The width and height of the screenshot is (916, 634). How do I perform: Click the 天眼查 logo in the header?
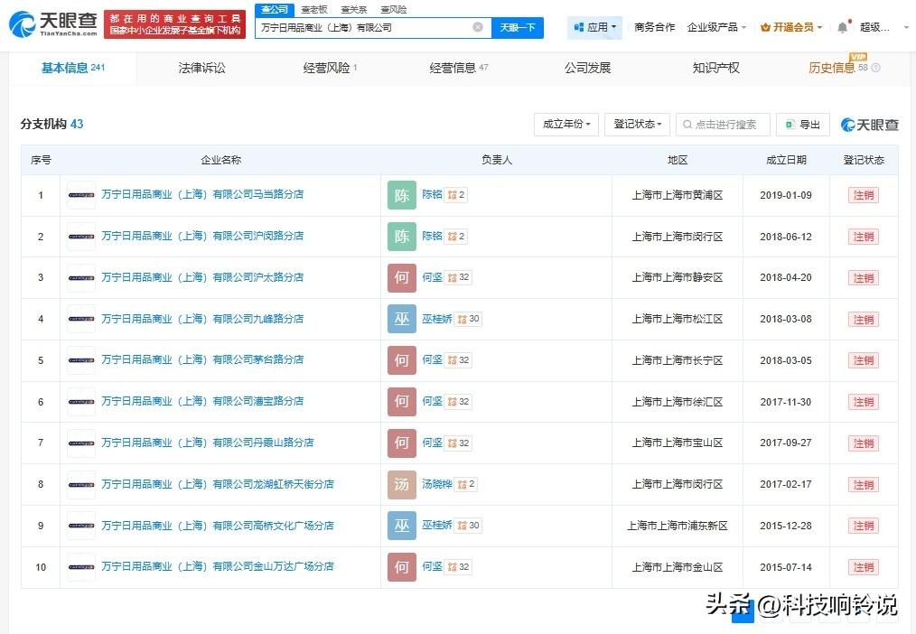[x=52, y=24]
